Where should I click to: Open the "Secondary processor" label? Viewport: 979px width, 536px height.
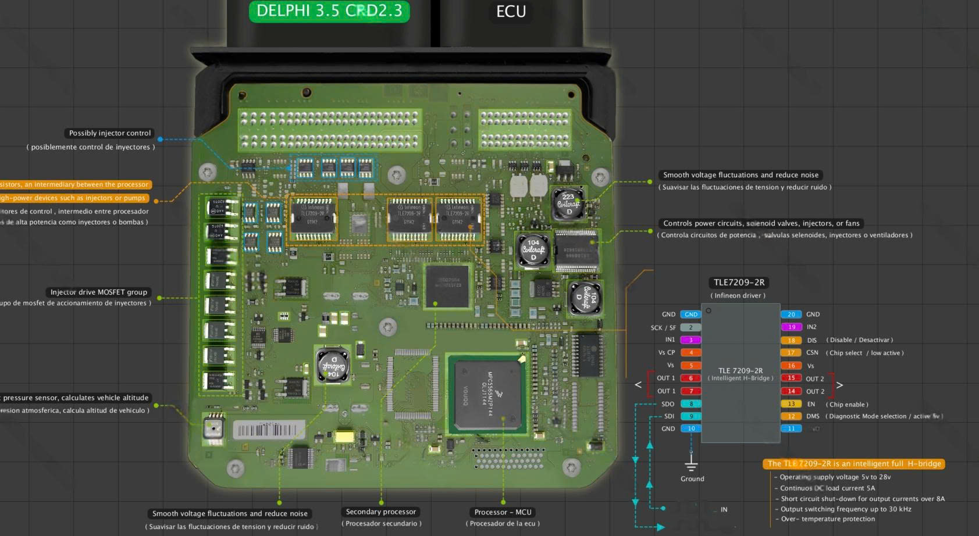click(381, 512)
